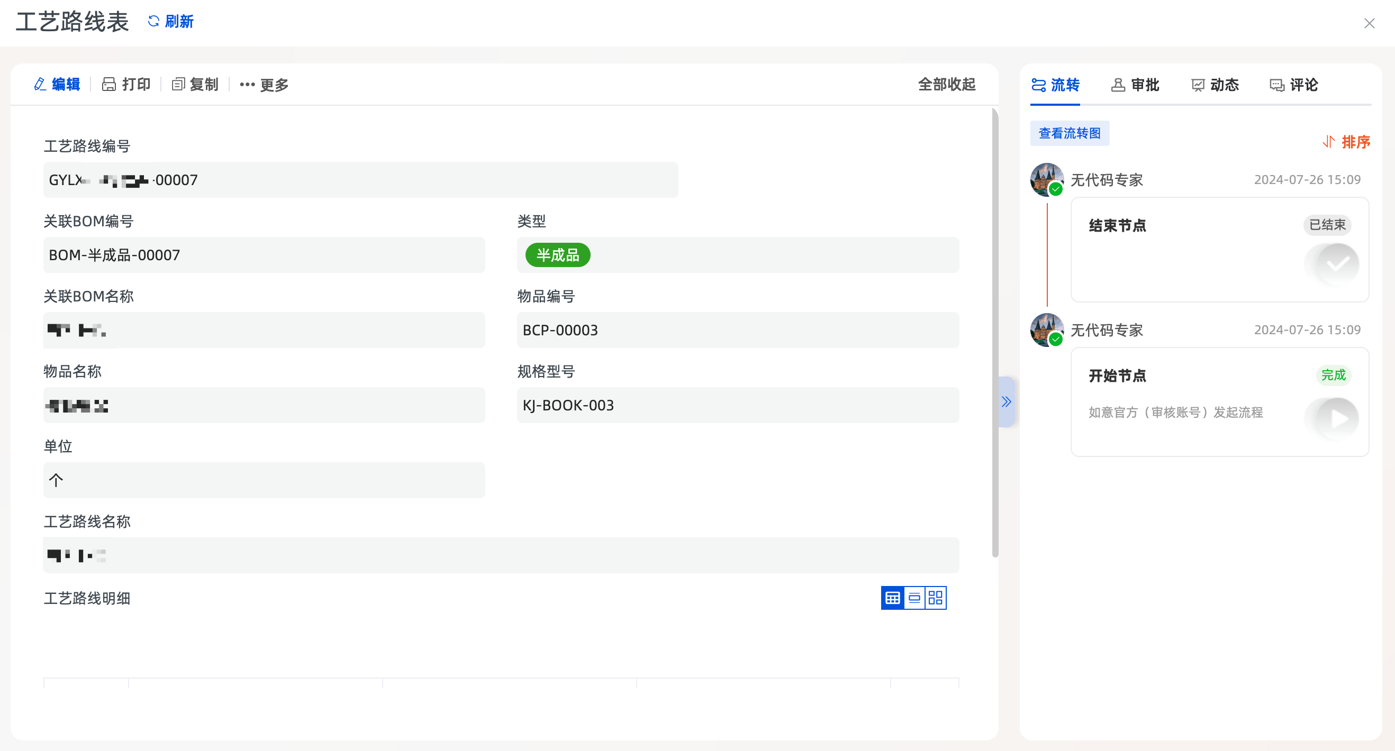Screen dimensions: 1395x751
Task: Collapse the right side panel arrow
Action: pyautogui.click(x=1006, y=401)
